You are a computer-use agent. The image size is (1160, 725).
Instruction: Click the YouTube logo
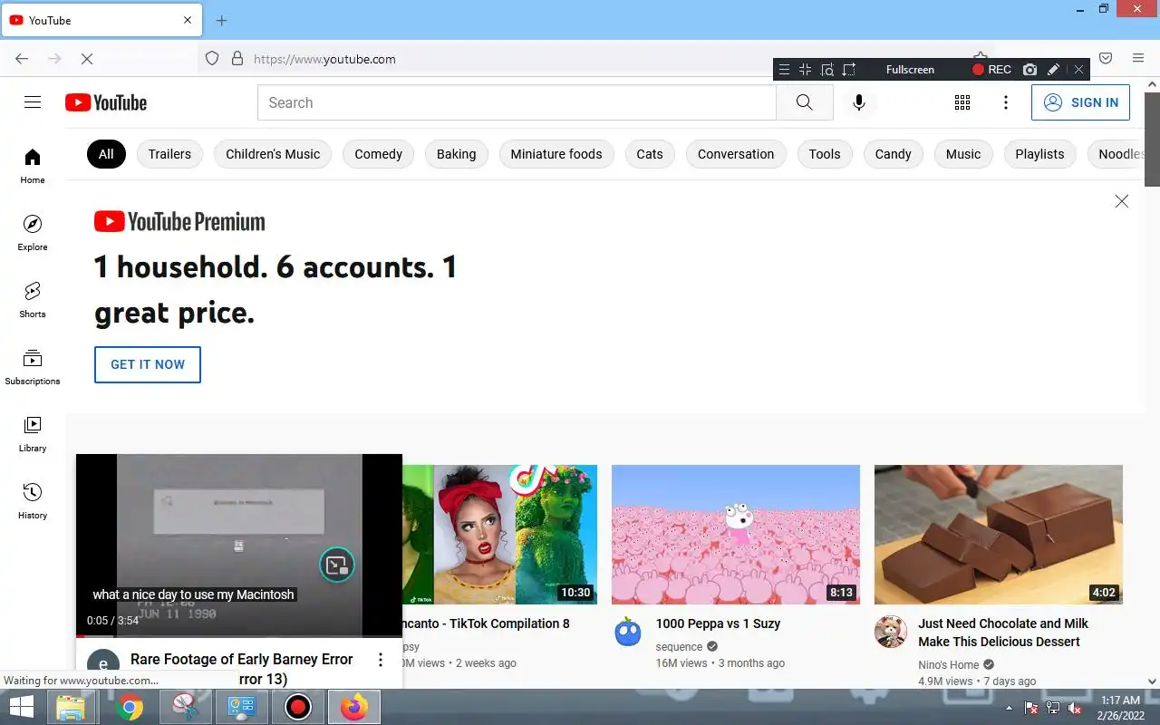pos(106,102)
